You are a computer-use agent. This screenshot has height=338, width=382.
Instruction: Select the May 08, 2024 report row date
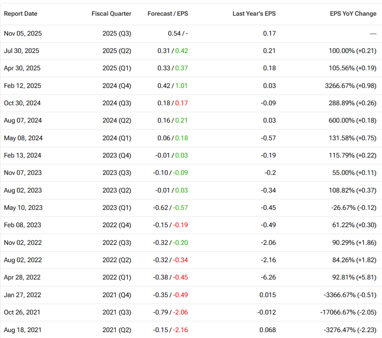(x=23, y=138)
